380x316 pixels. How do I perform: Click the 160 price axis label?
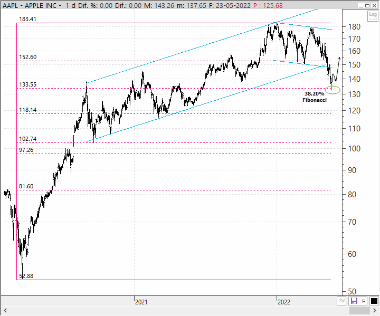(x=354, y=51)
